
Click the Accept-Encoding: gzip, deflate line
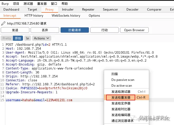pos(34,64)
